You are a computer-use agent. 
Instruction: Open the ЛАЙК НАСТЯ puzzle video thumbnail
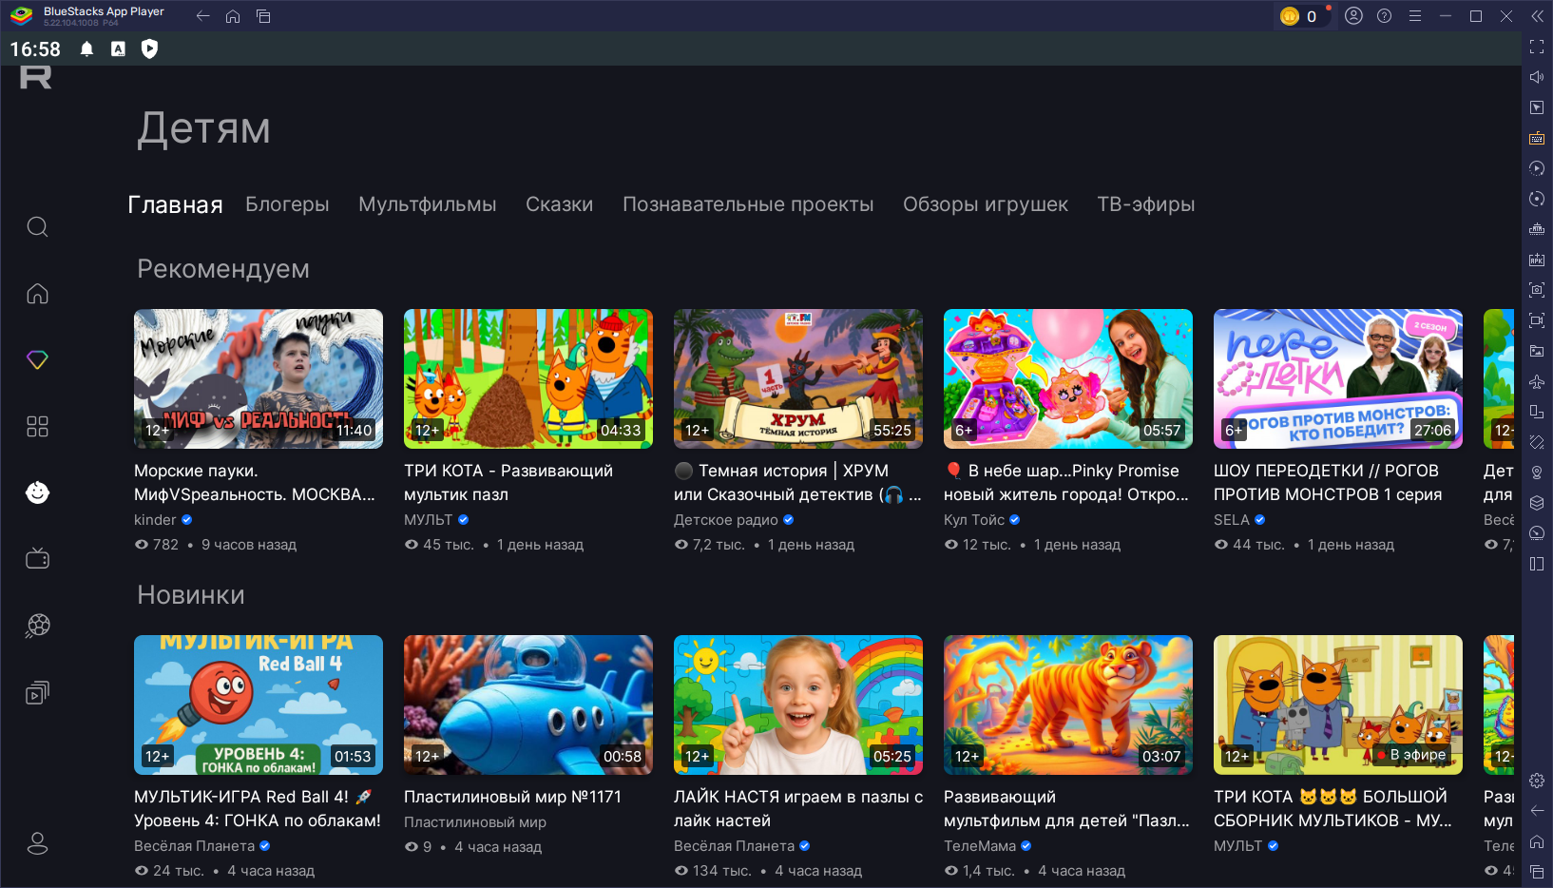(x=798, y=705)
